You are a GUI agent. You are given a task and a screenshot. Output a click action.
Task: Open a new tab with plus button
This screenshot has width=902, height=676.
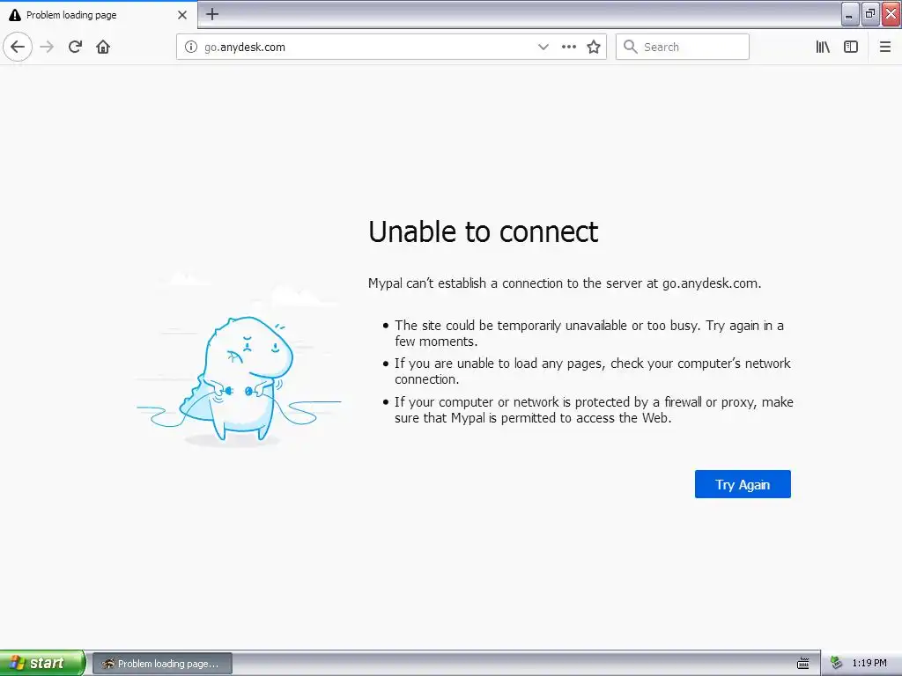[212, 14]
